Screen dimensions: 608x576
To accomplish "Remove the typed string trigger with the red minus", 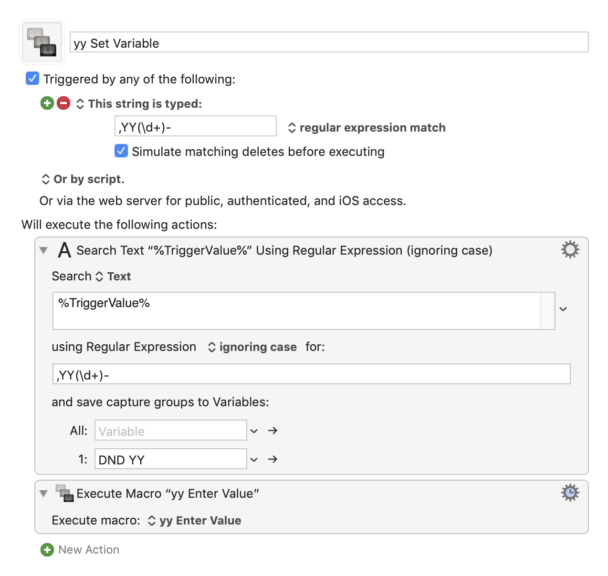I will coord(63,103).
